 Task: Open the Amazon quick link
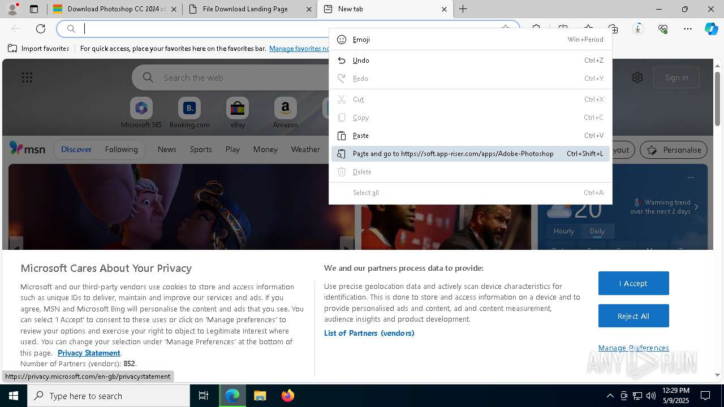(285, 112)
